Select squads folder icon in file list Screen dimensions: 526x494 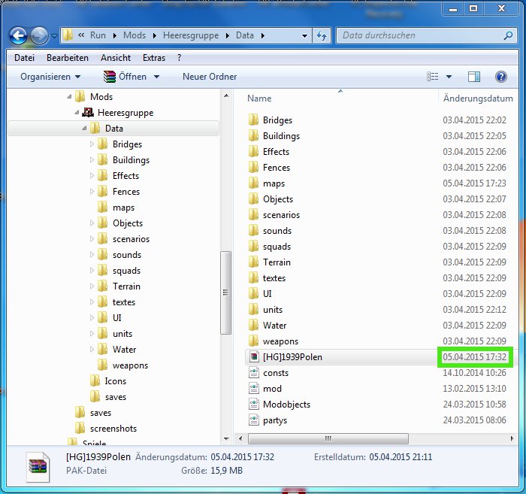click(x=254, y=246)
